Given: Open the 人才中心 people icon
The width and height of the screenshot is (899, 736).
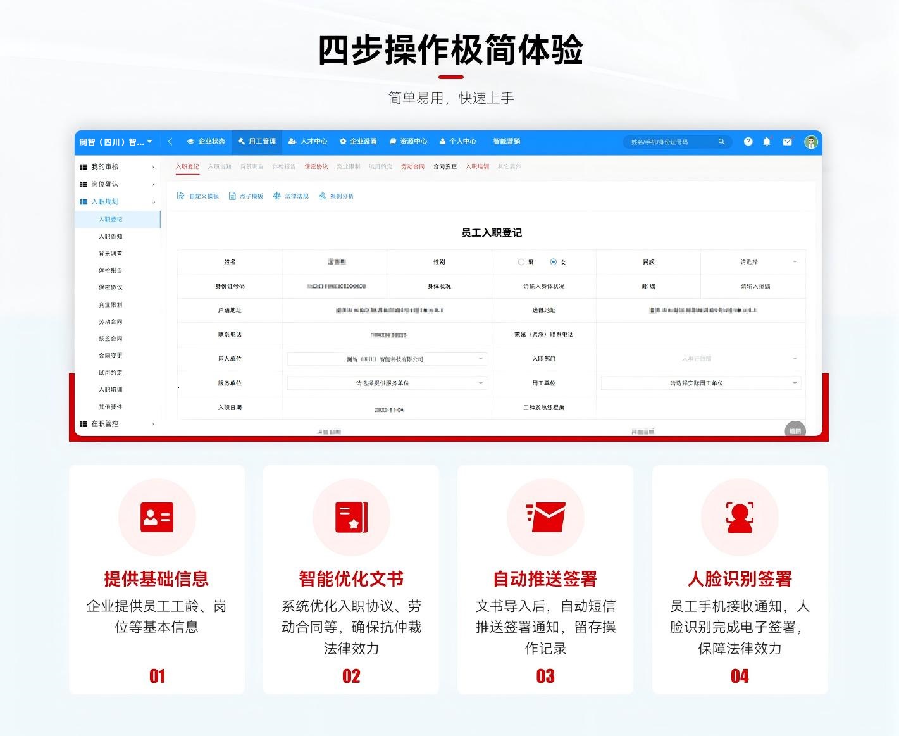Looking at the screenshot, I should point(292,142).
